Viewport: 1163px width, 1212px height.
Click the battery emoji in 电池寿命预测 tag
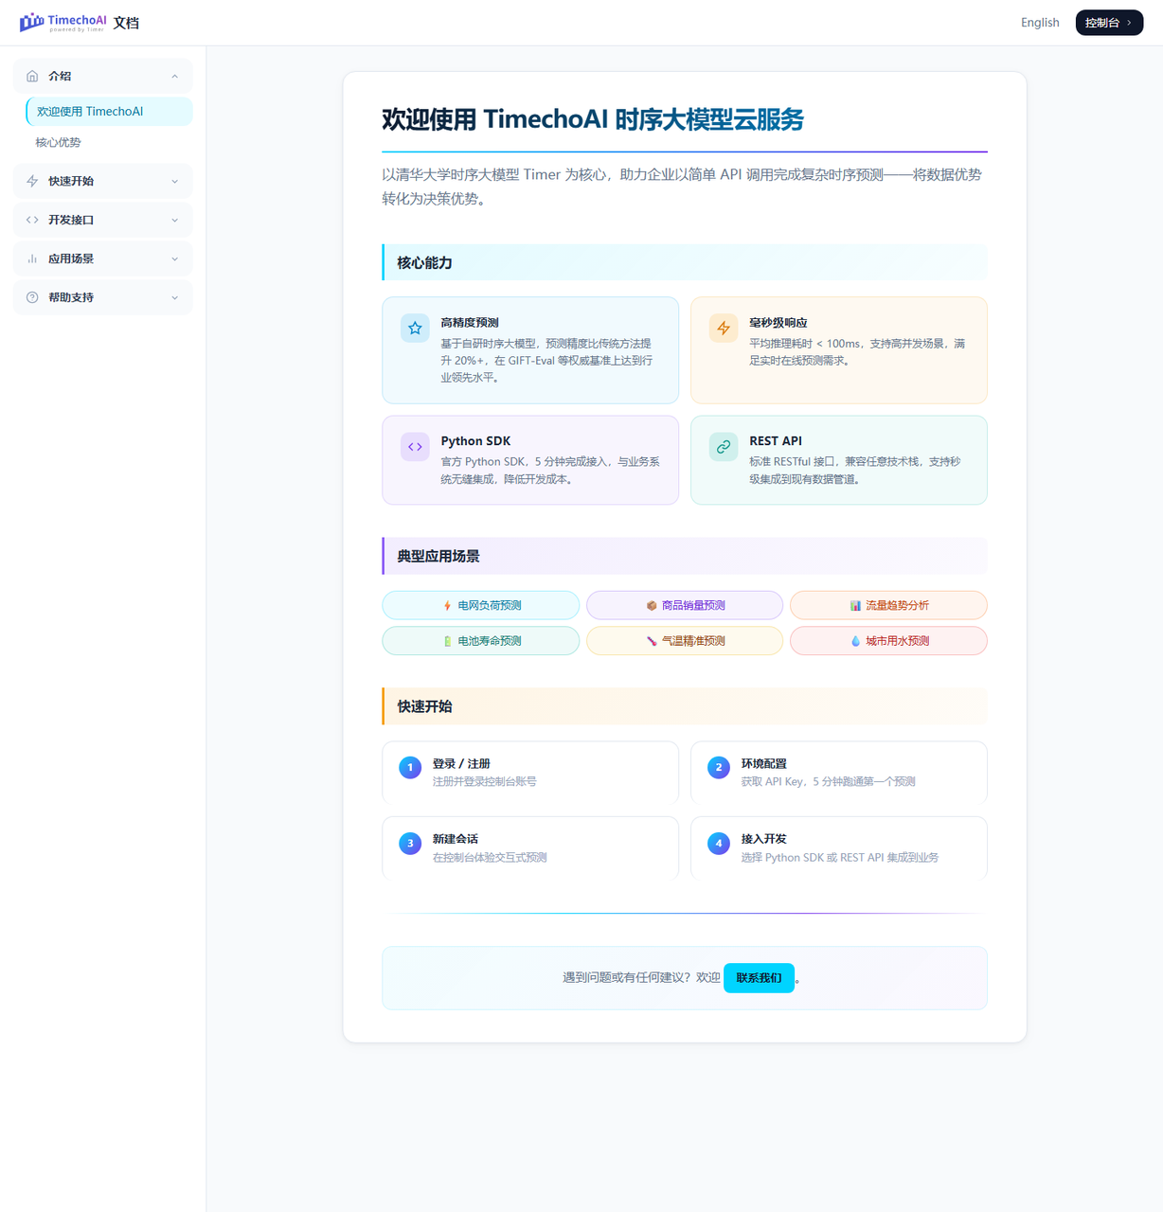click(447, 641)
